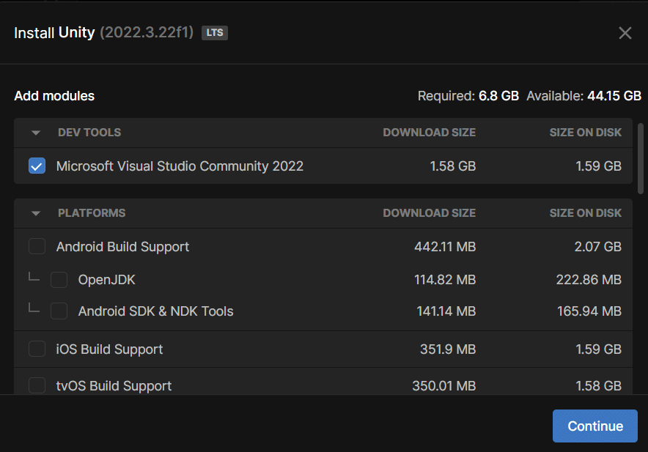Click the OpenJDK sub-module label

pyautogui.click(x=106, y=280)
